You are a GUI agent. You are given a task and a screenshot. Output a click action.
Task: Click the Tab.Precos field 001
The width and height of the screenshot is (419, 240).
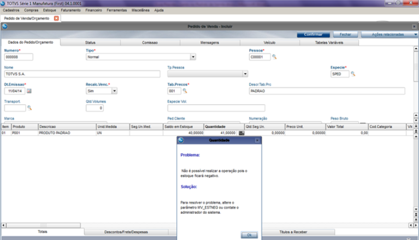pyautogui.click(x=174, y=91)
